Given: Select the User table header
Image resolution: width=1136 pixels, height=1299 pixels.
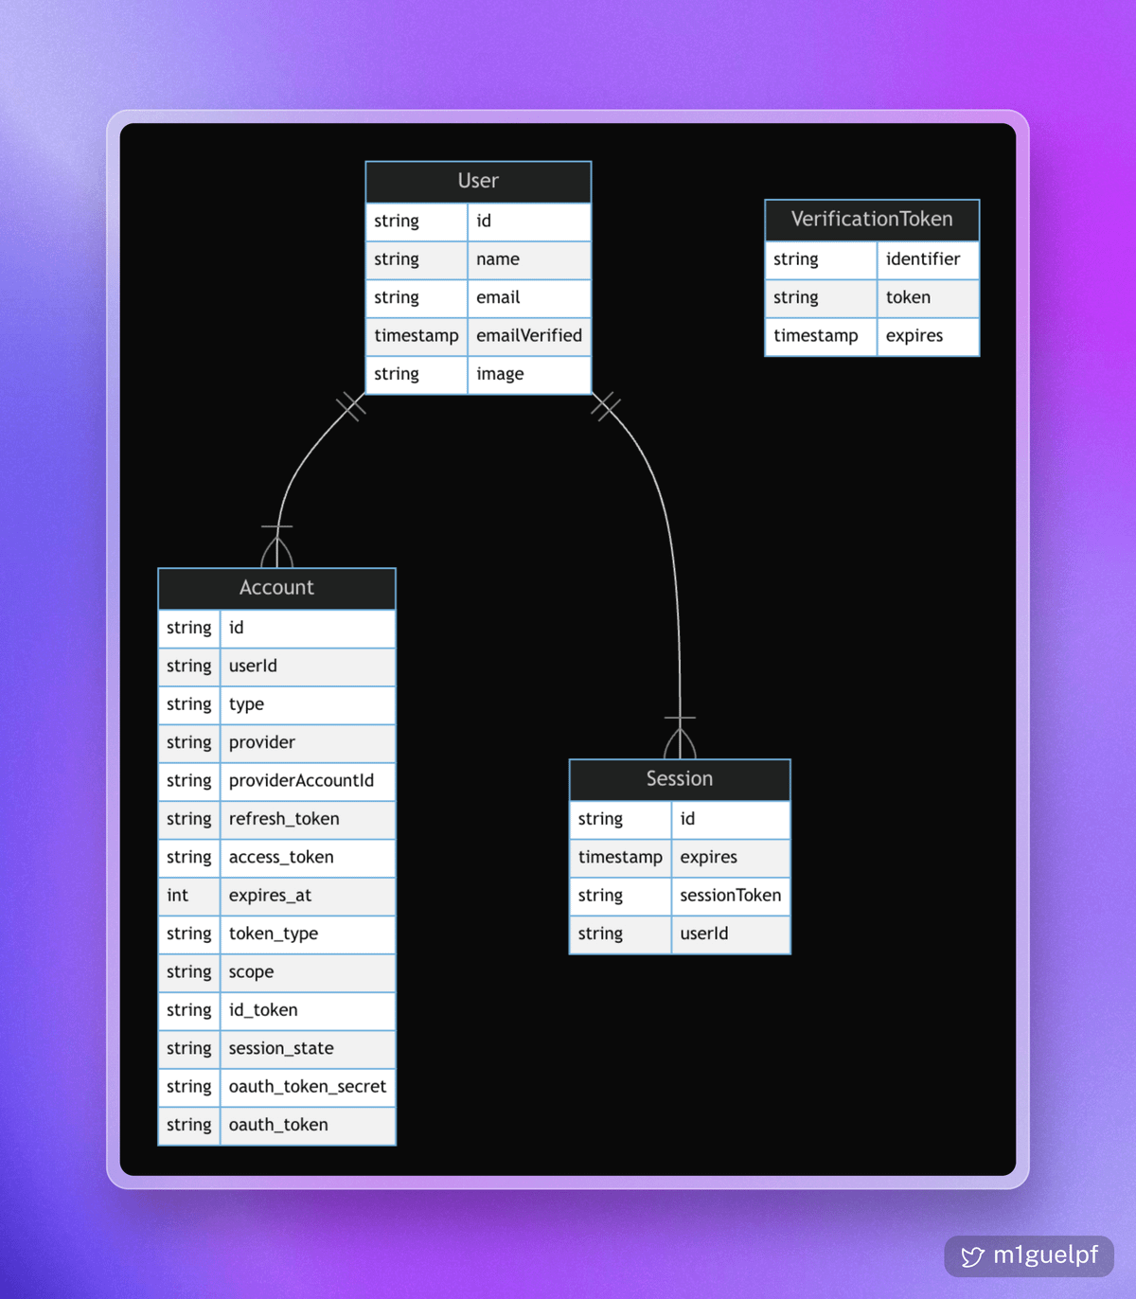Looking at the screenshot, I should pyautogui.click(x=478, y=182).
